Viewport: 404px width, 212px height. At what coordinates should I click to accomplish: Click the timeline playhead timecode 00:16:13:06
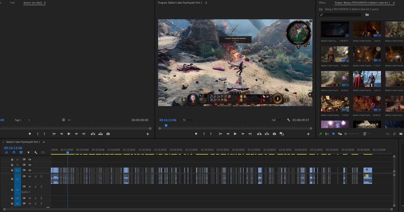[13, 148]
